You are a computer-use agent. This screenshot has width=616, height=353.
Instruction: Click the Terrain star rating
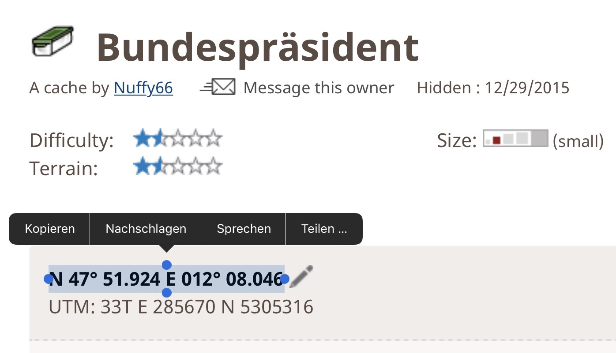(x=177, y=167)
